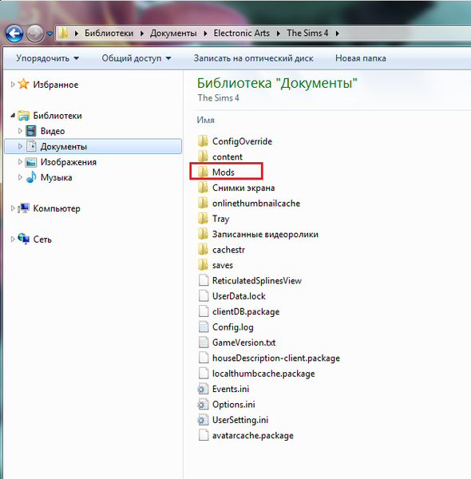Expand the Избранное tree node
The height and width of the screenshot is (479, 471).
(x=13, y=85)
